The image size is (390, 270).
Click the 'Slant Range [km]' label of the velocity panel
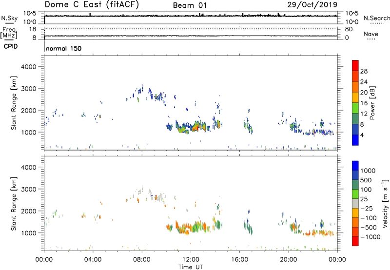(14, 204)
